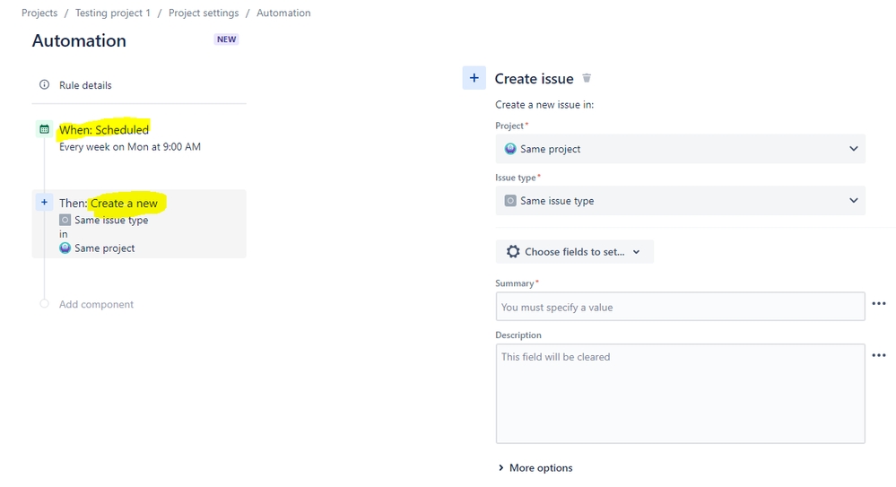Image resolution: width=896 pixels, height=487 pixels.
Task: Click the 'Create a new issue in:' label
Action: pyautogui.click(x=544, y=105)
